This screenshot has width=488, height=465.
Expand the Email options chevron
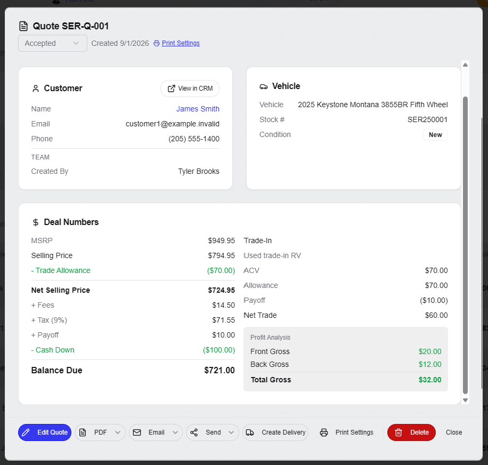pos(175,432)
